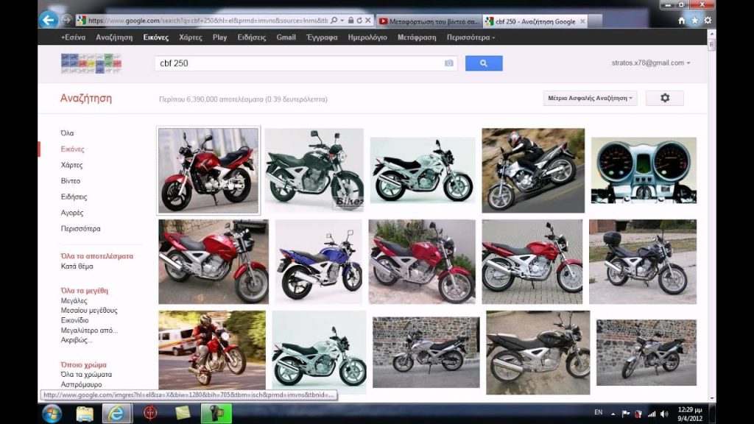The width and height of the screenshot is (754, 424).
Task: Open Favorites star icon in browser
Action: click(x=694, y=21)
